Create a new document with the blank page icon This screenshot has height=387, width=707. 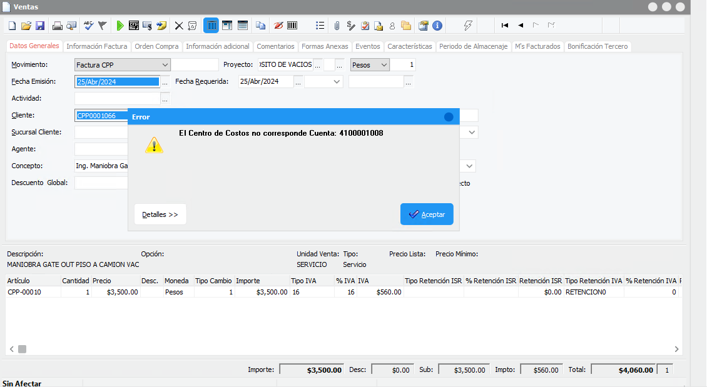tap(11, 25)
